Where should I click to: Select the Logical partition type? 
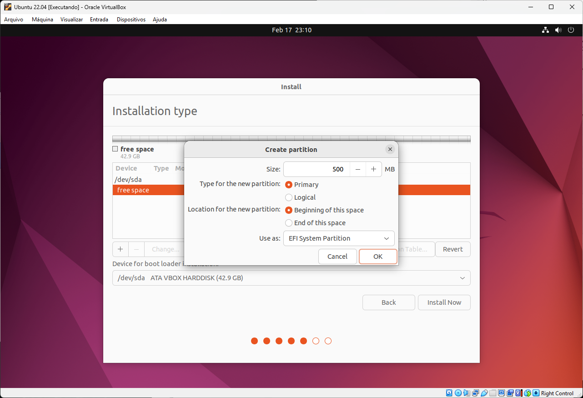click(289, 197)
